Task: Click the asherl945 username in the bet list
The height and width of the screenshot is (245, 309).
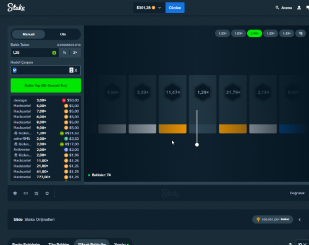Action: click(x=22, y=139)
